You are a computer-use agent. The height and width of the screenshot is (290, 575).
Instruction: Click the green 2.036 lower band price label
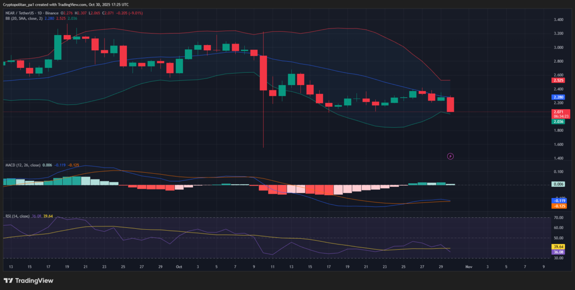(x=557, y=122)
